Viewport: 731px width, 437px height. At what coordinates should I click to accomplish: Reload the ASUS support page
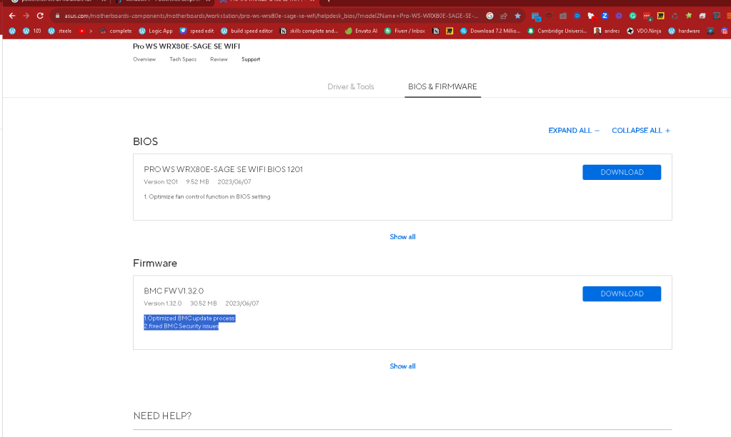click(x=40, y=16)
